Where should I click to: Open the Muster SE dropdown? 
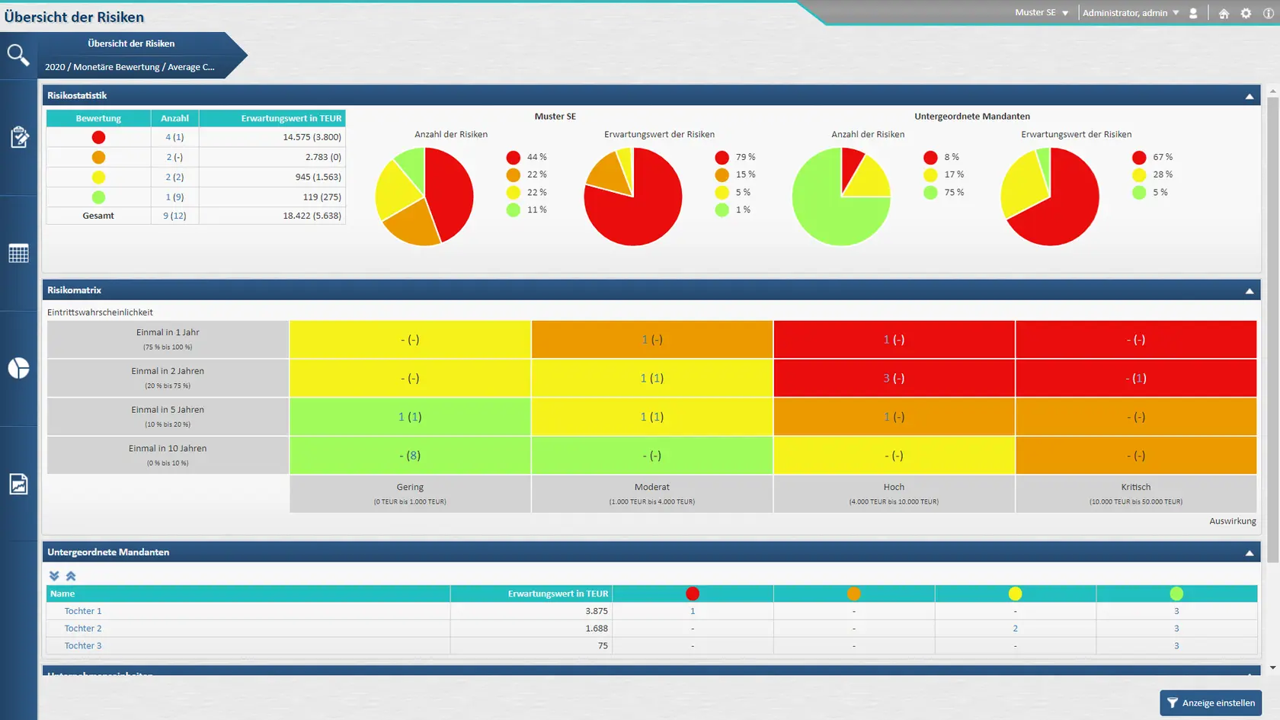tap(1041, 13)
